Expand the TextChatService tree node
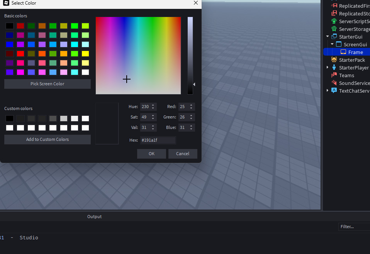 pos(328,91)
